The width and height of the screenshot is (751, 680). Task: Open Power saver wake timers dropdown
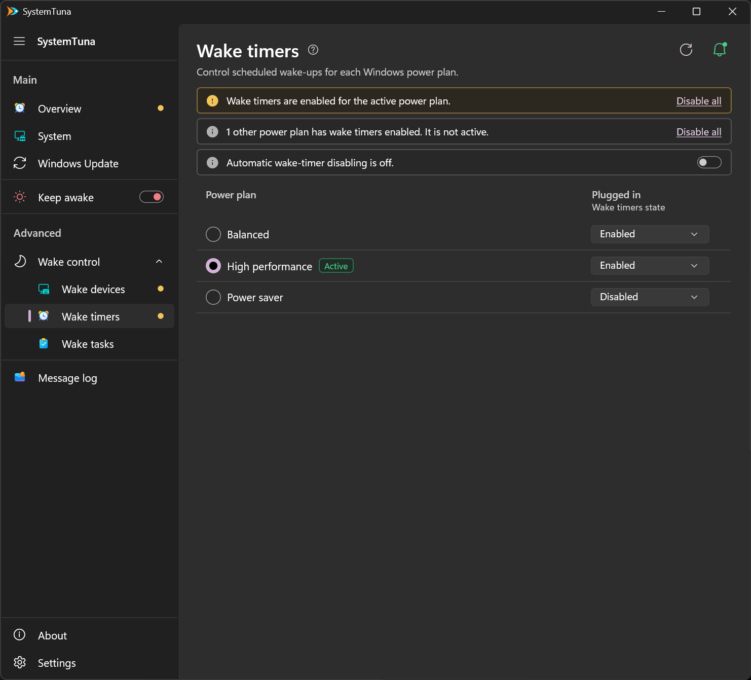coord(650,297)
